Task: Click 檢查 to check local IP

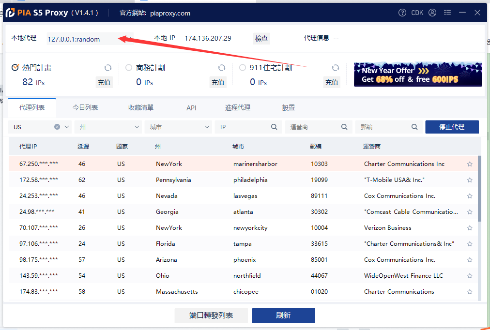Action: pyautogui.click(x=261, y=38)
